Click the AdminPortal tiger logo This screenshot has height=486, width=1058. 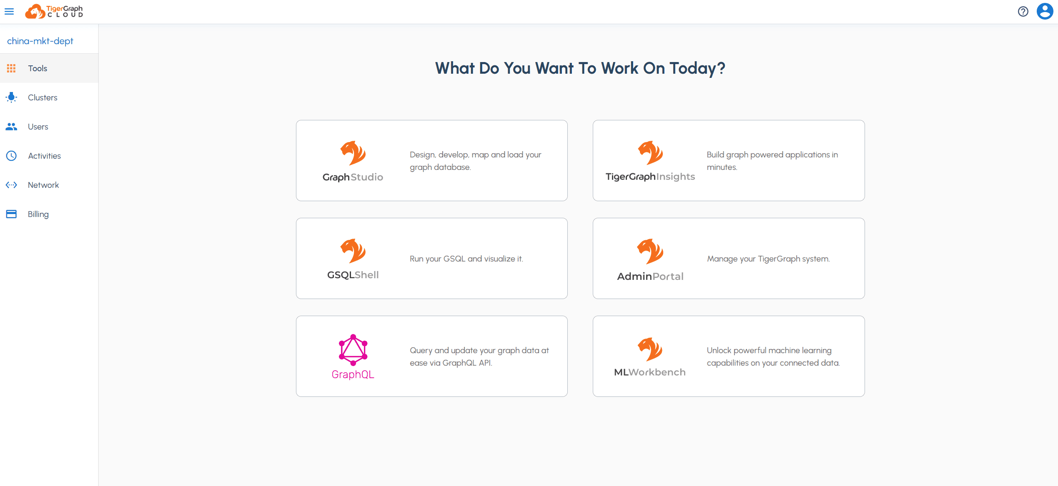650,252
